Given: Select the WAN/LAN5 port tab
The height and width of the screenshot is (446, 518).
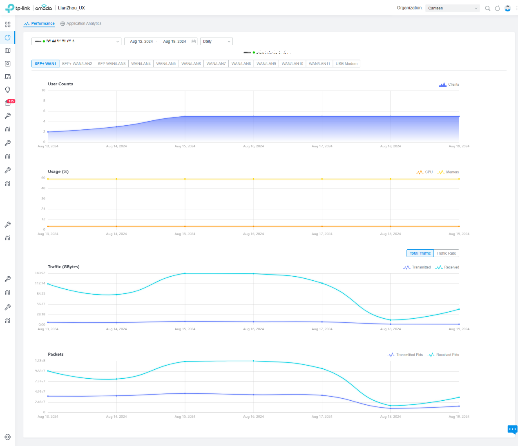Looking at the screenshot, I should pos(166,64).
